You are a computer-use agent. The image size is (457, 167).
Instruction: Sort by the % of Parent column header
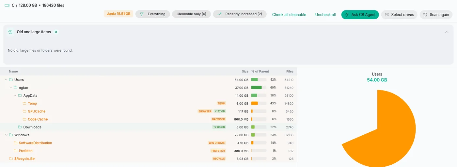point(260,71)
